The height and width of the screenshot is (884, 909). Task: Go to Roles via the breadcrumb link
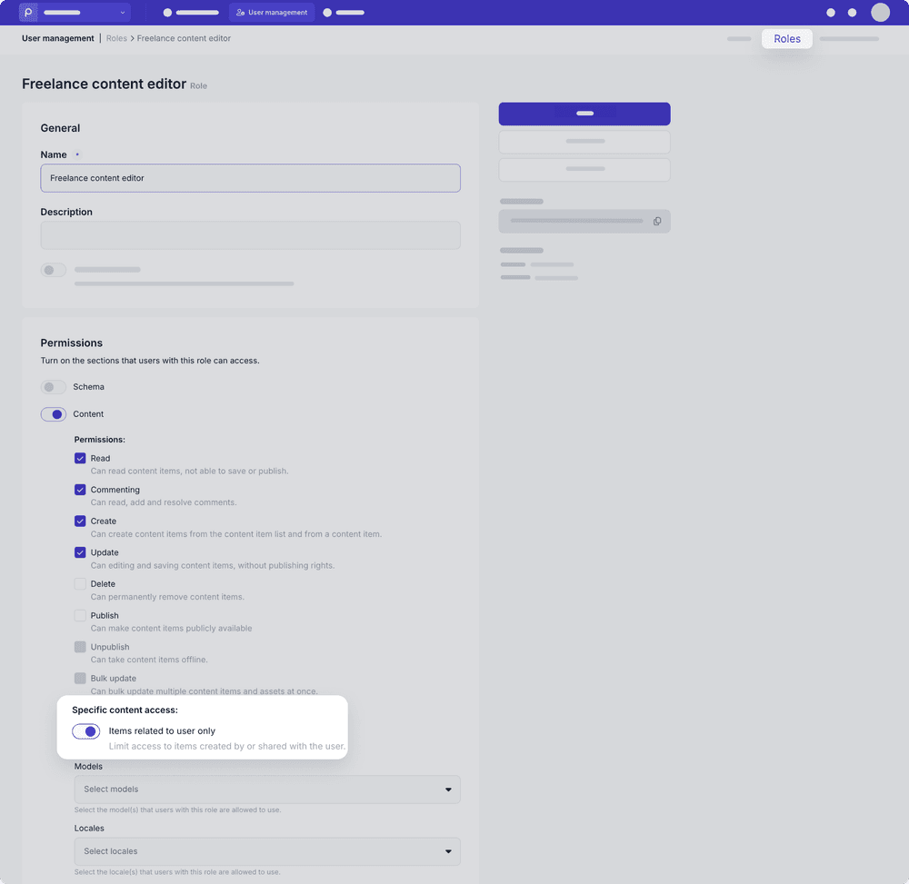(x=116, y=39)
